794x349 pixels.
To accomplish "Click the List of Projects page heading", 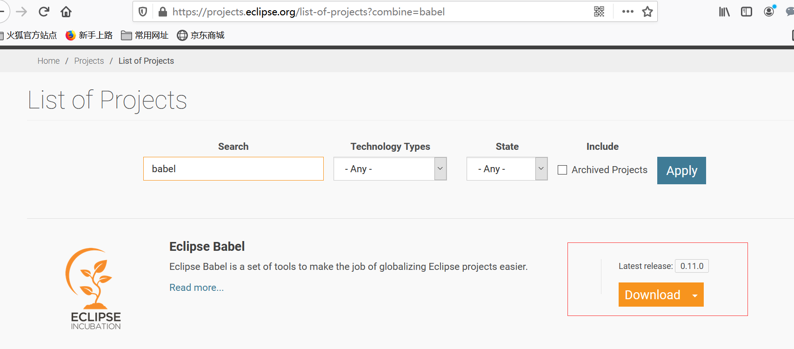I will (x=107, y=100).
